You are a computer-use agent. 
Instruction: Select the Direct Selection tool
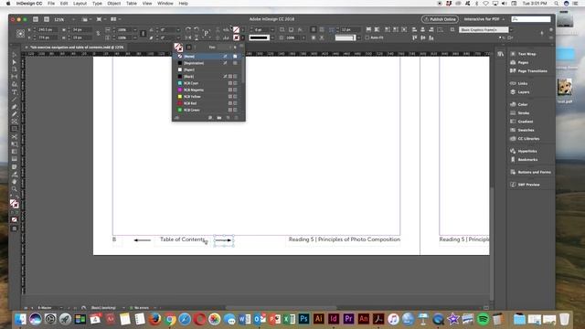(x=15, y=62)
